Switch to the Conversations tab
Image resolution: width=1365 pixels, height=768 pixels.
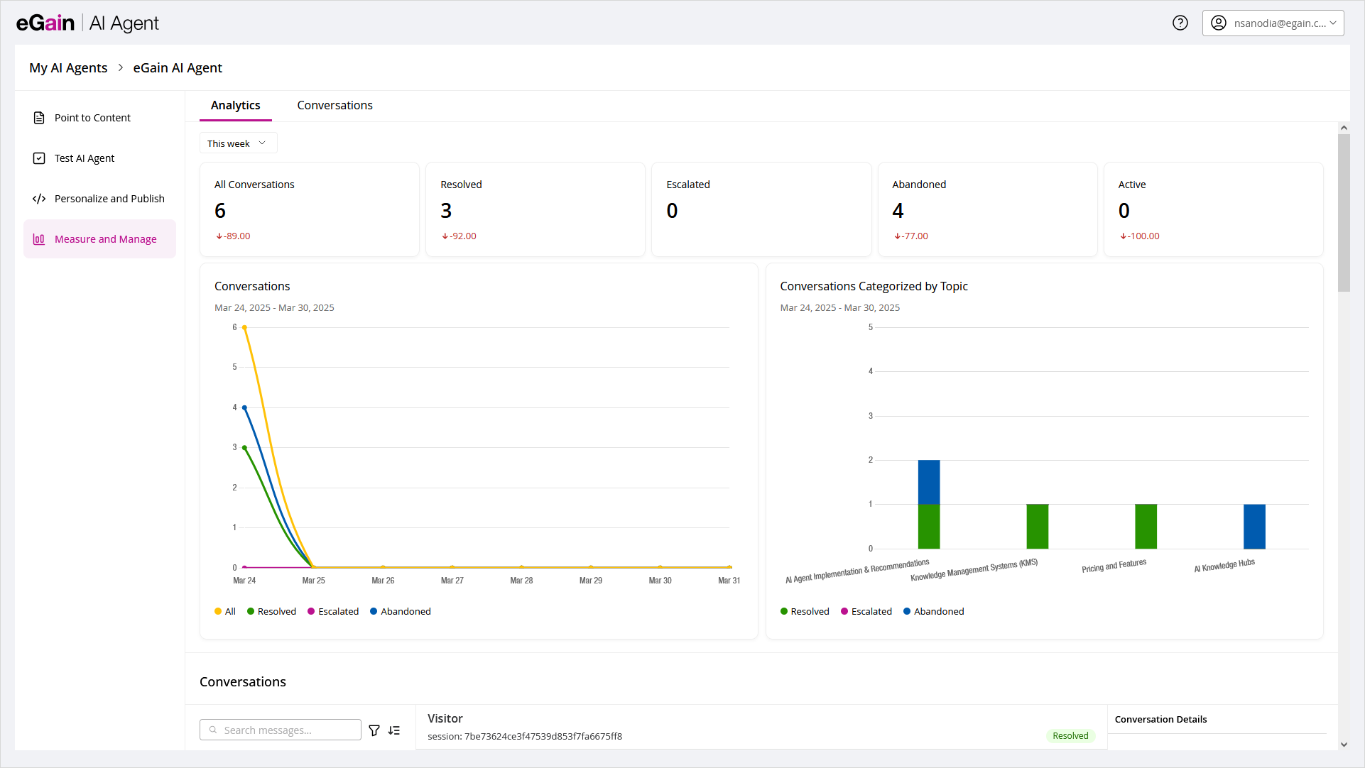point(335,105)
